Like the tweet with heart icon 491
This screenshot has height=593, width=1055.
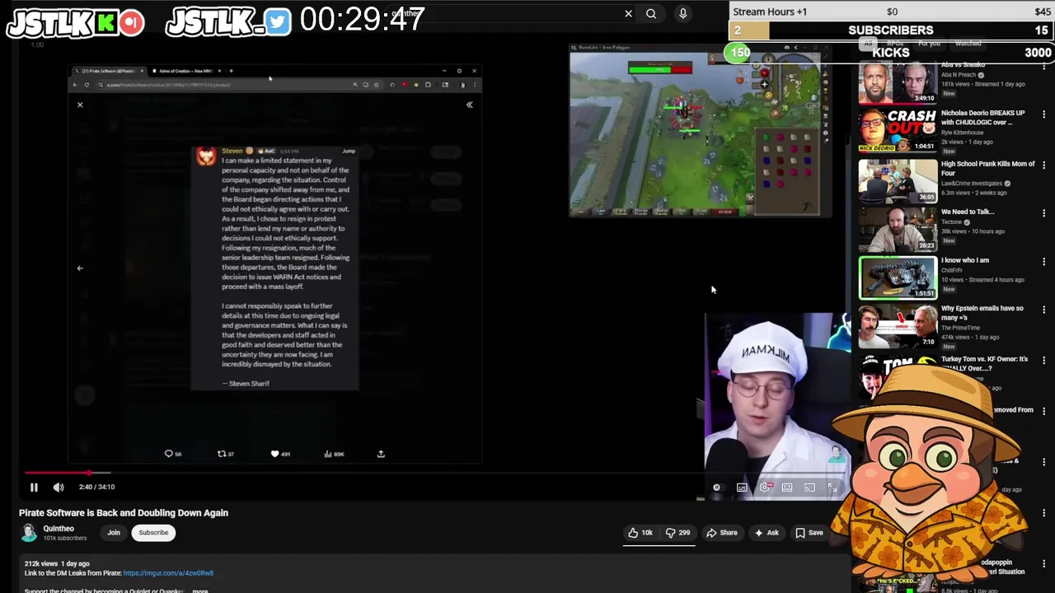point(280,454)
